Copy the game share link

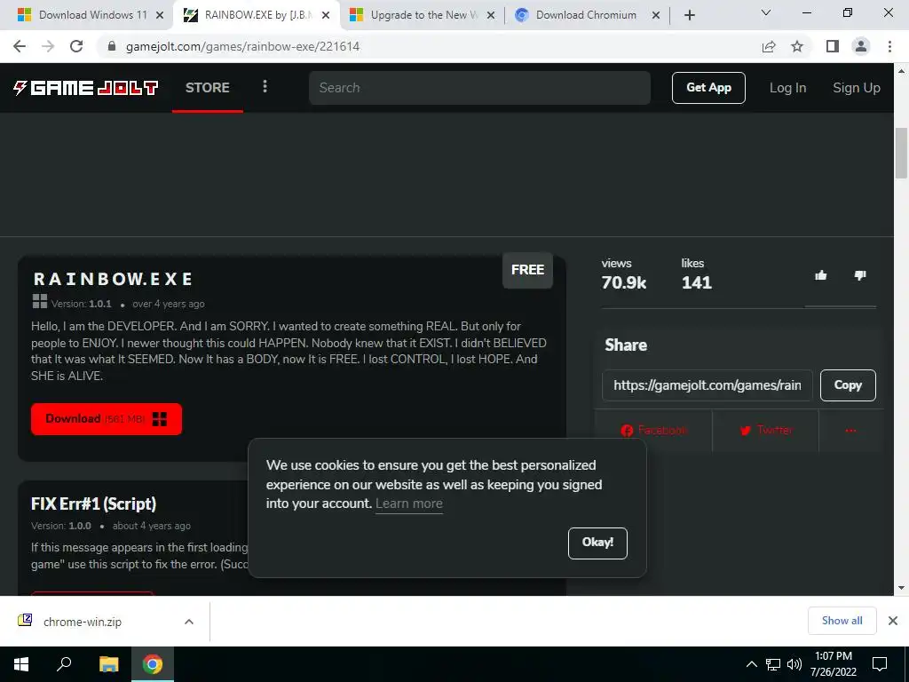pos(848,385)
